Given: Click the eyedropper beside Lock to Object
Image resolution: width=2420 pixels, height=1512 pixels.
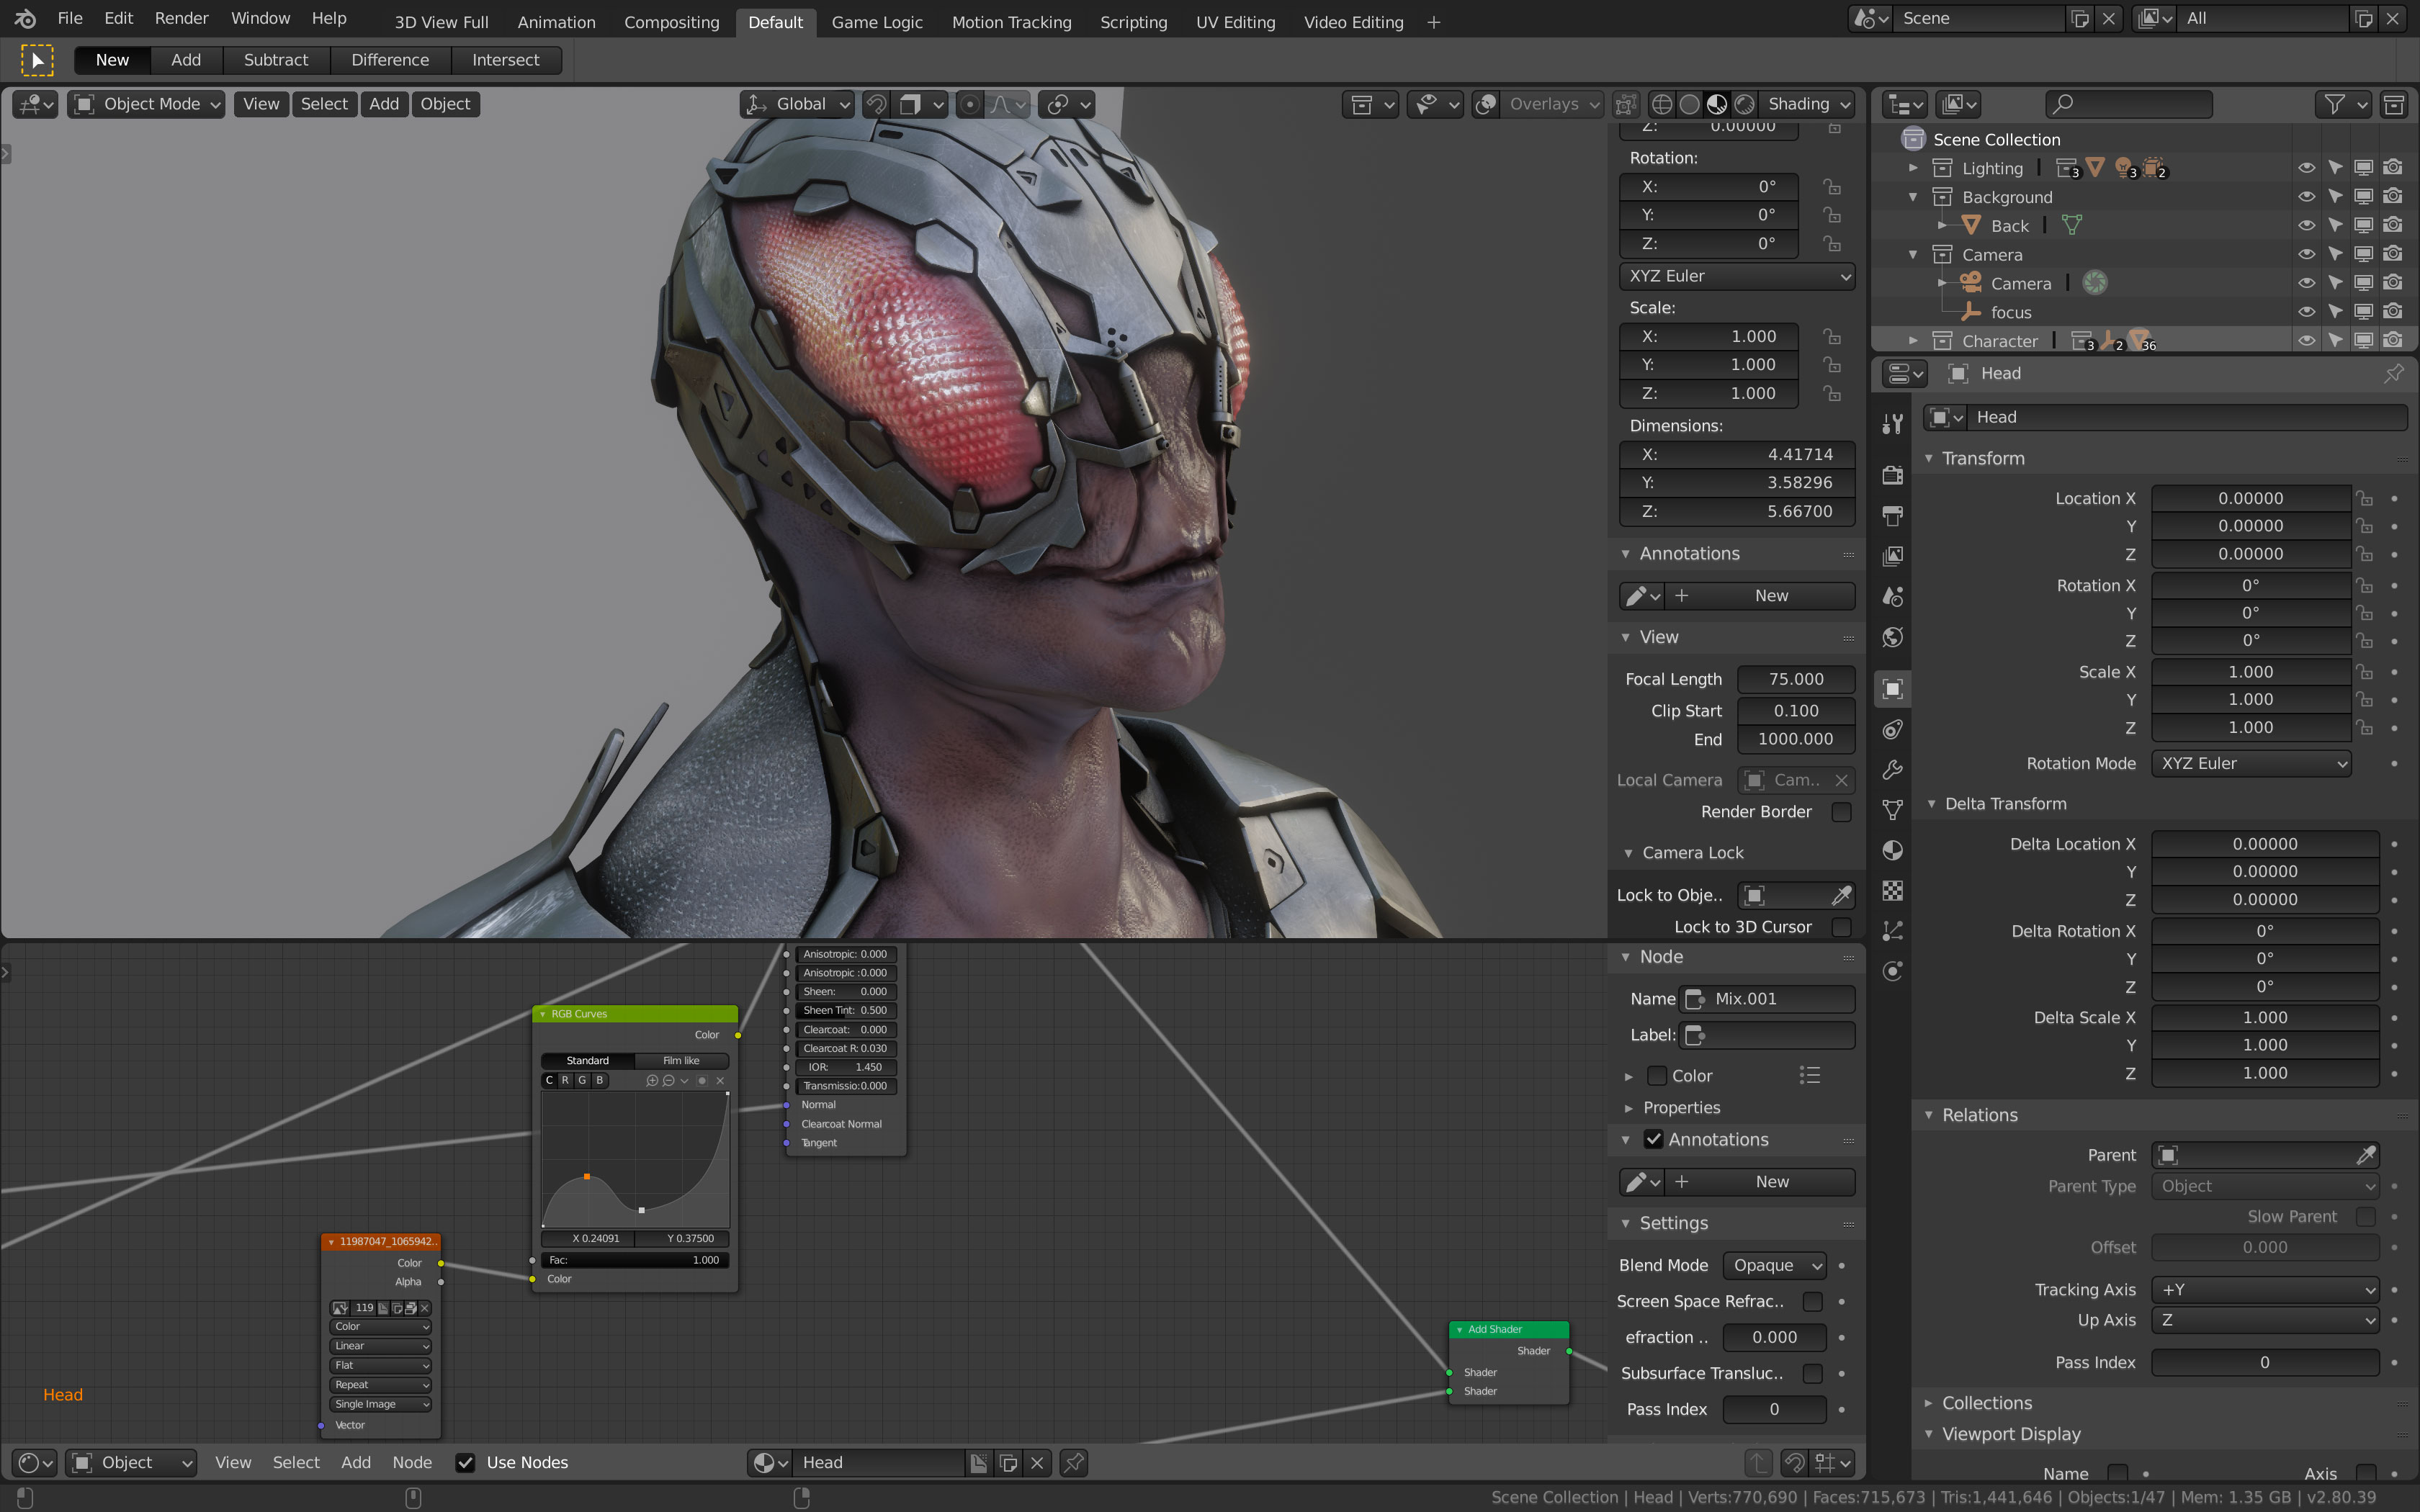Looking at the screenshot, I should (x=1841, y=895).
